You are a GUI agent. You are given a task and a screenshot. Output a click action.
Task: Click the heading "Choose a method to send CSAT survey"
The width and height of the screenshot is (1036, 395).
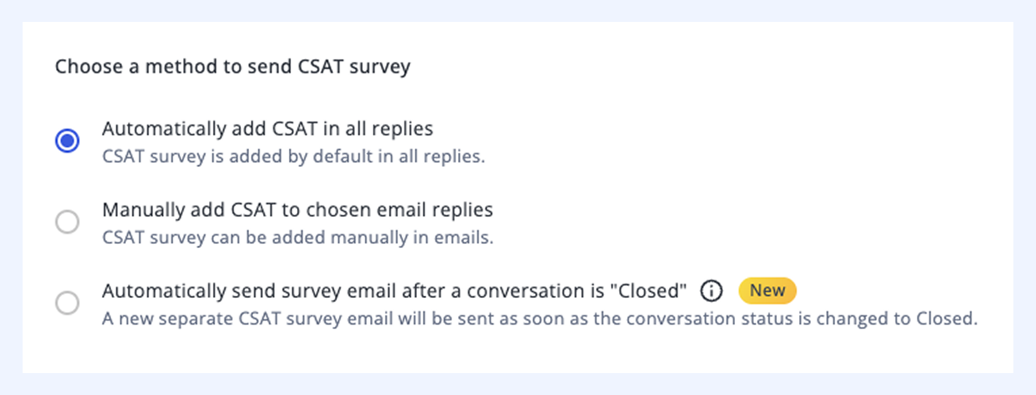pyautogui.click(x=232, y=67)
